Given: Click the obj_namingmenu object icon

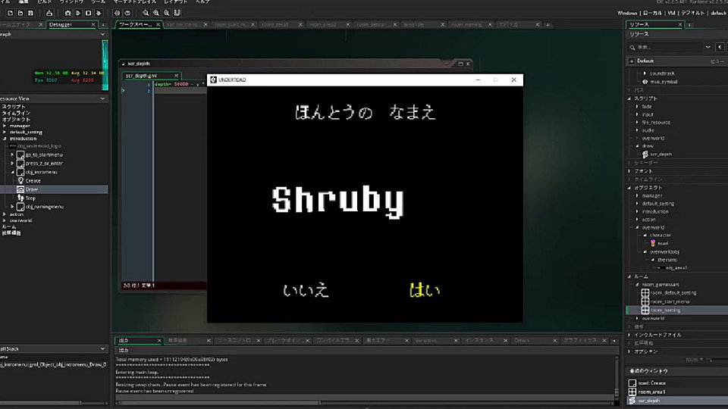Looking at the screenshot, I should coord(20,207).
